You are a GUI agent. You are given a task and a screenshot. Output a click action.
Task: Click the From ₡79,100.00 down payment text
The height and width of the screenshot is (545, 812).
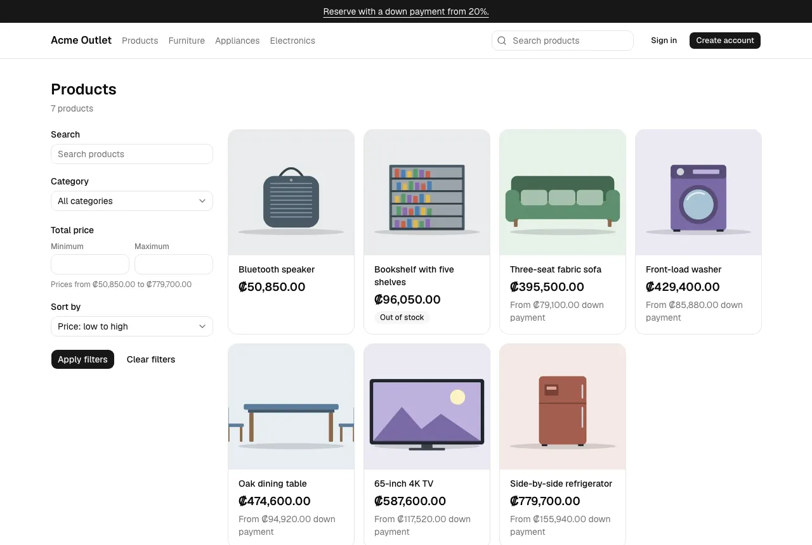point(557,311)
